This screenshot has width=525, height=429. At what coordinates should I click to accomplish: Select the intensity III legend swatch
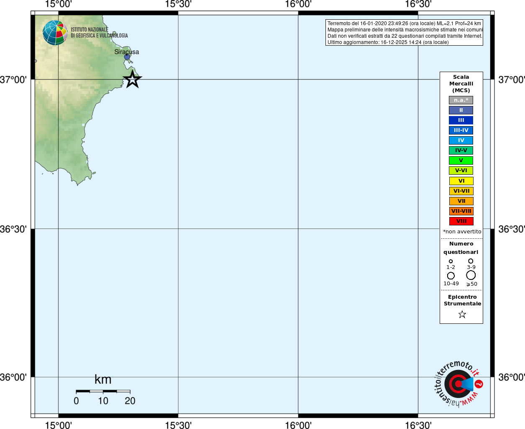[461, 120]
